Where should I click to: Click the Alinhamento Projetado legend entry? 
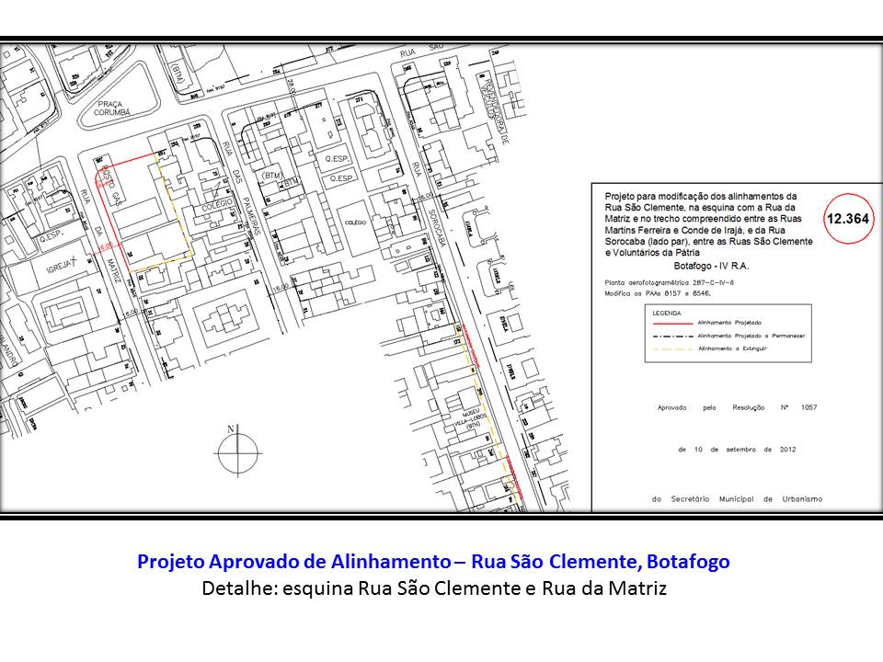[729, 323]
